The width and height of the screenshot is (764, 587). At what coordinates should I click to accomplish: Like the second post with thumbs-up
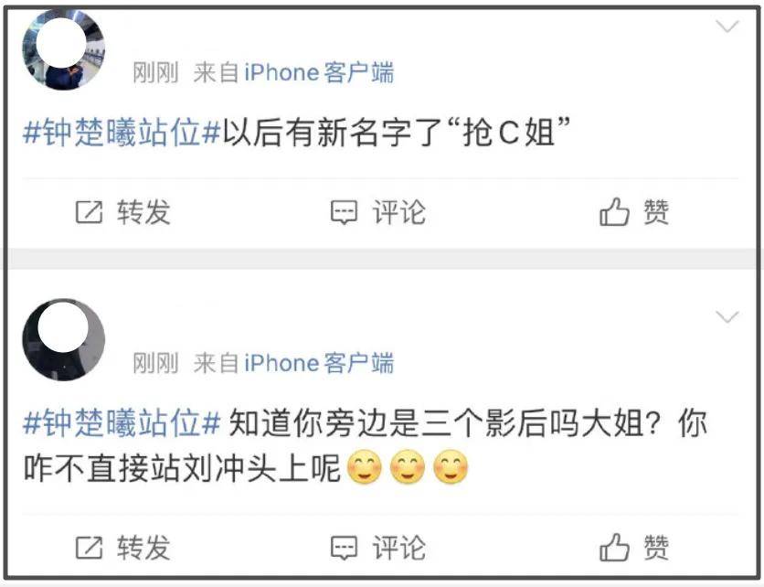pyautogui.click(x=614, y=547)
